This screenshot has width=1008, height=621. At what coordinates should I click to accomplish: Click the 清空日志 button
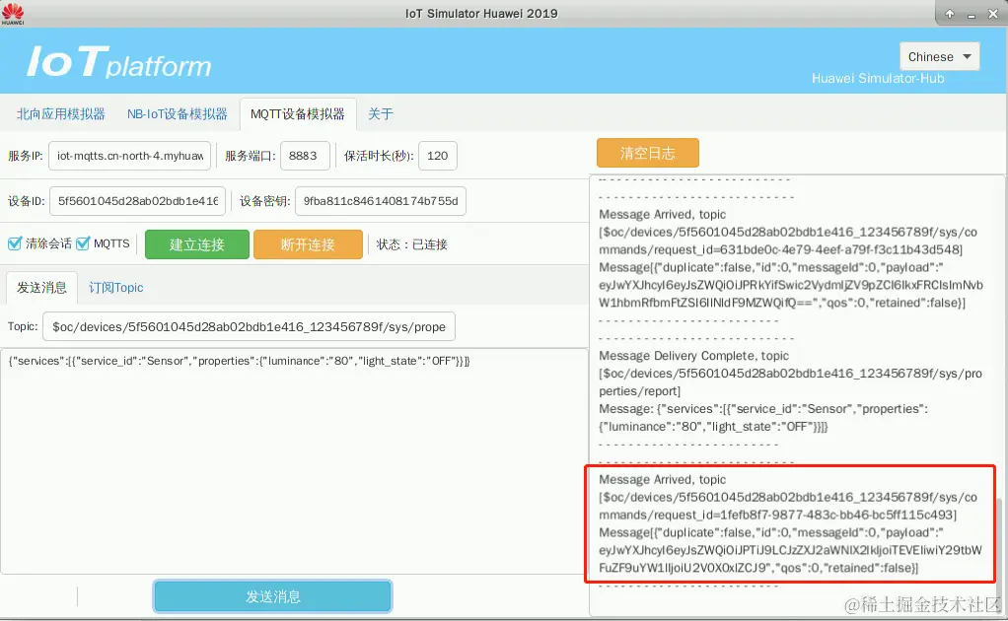[647, 153]
